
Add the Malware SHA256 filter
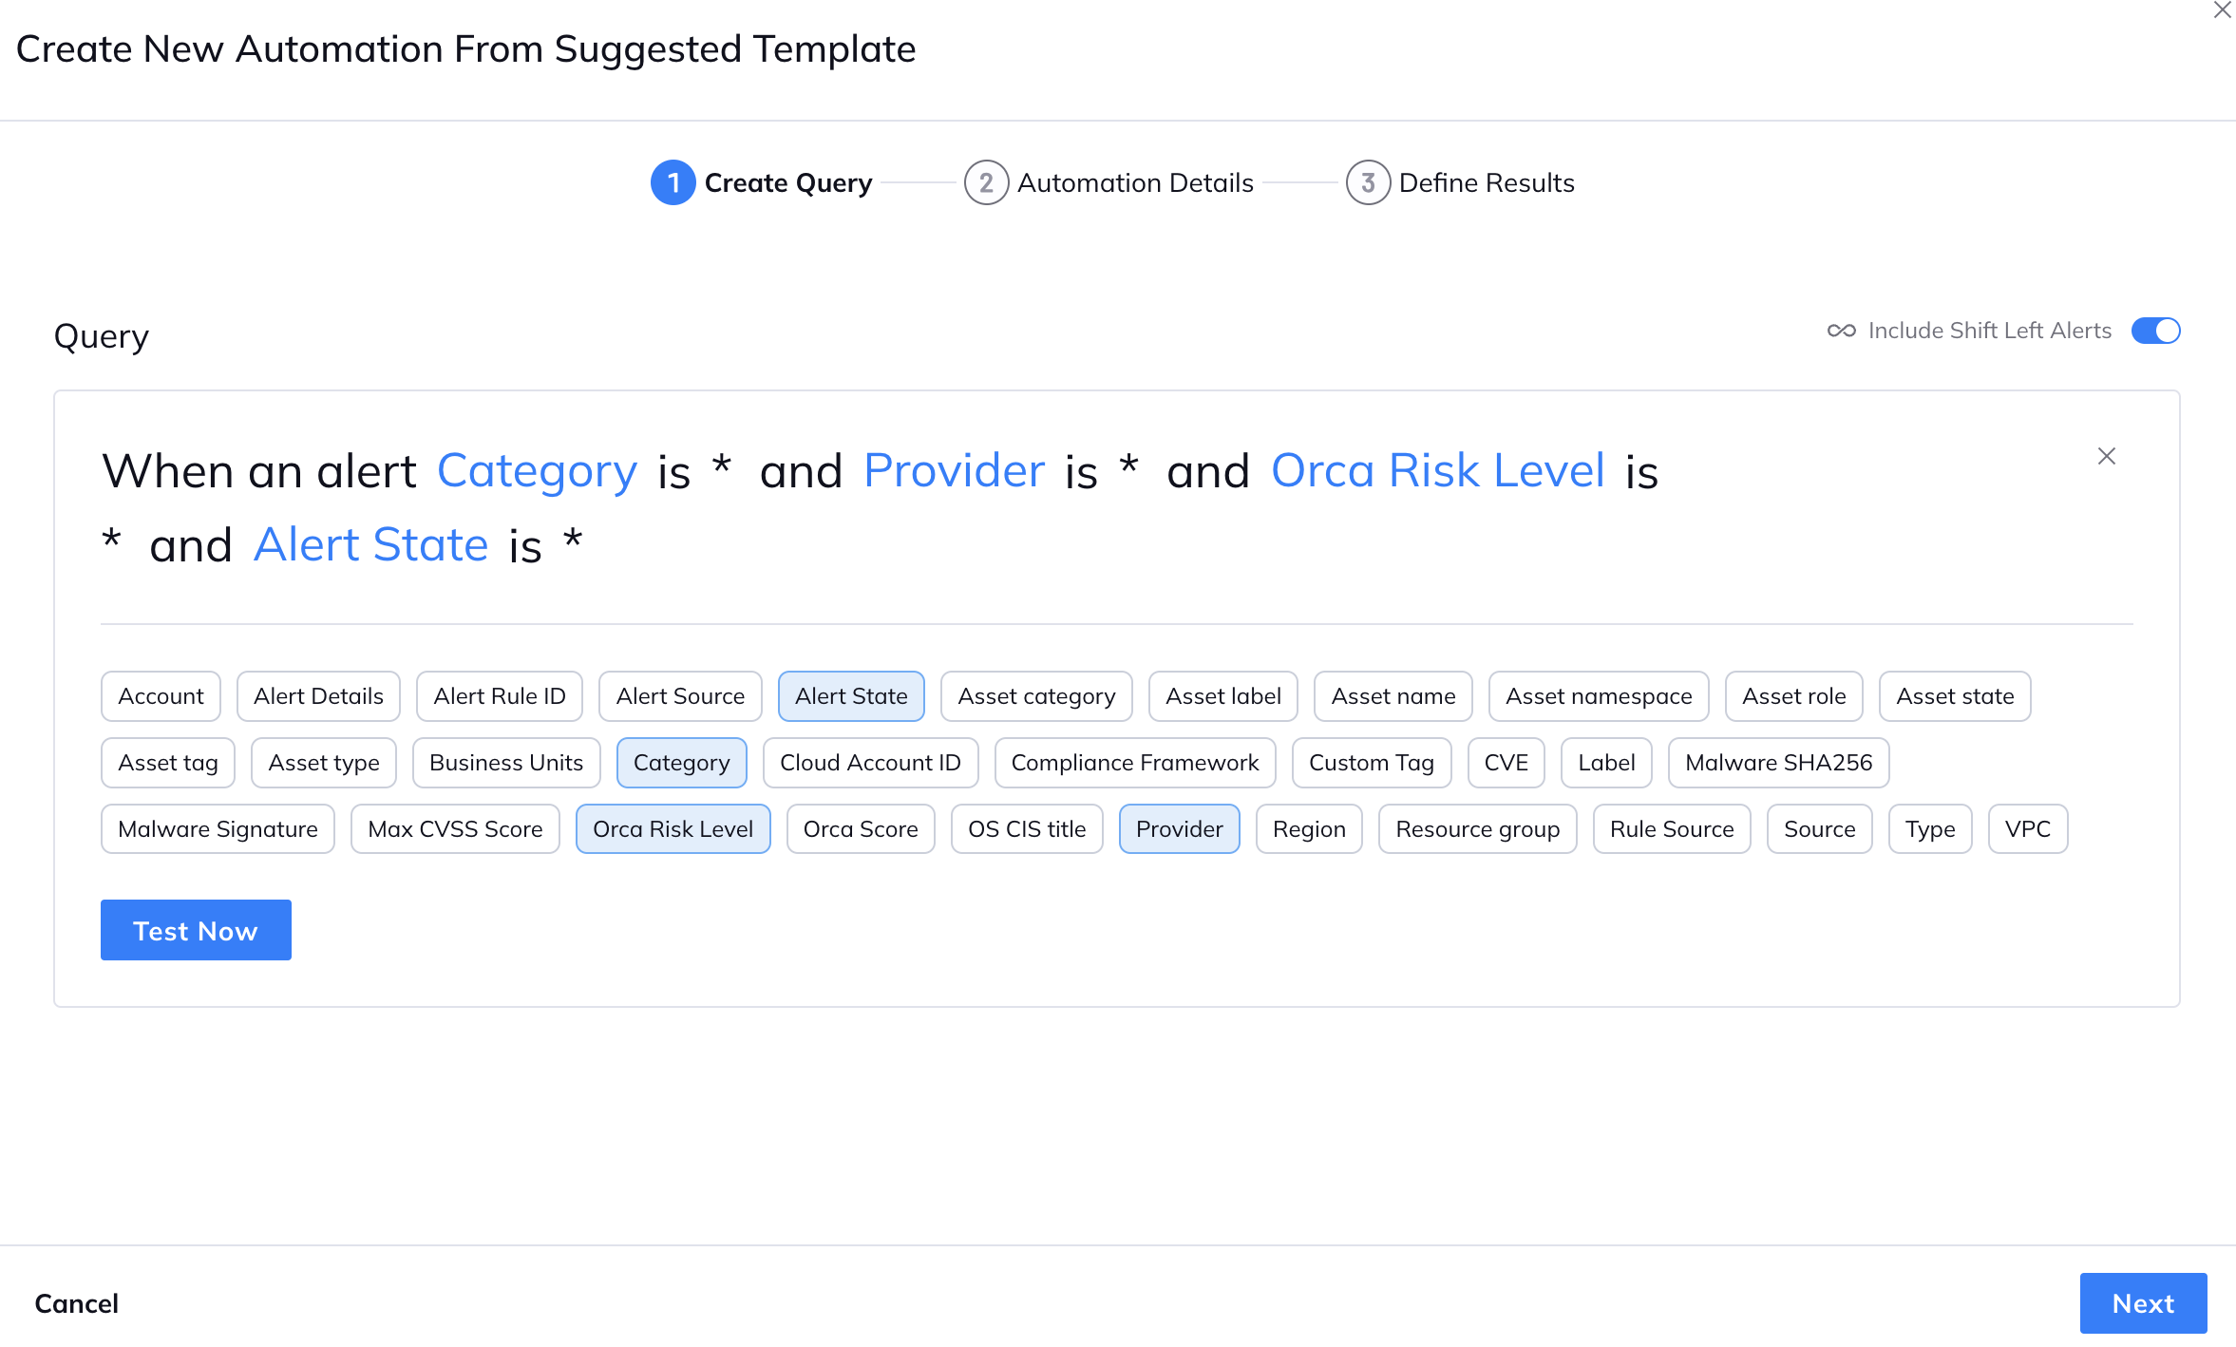1778,762
